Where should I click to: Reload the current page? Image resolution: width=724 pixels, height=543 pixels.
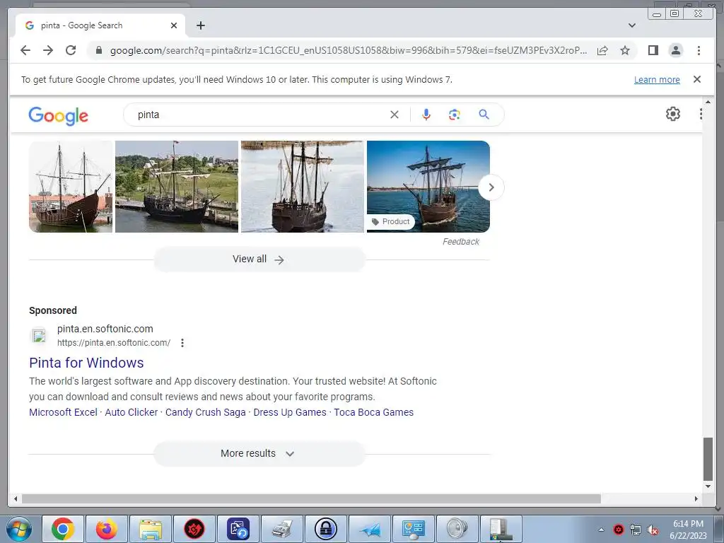pyautogui.click(x=71, y=50)
